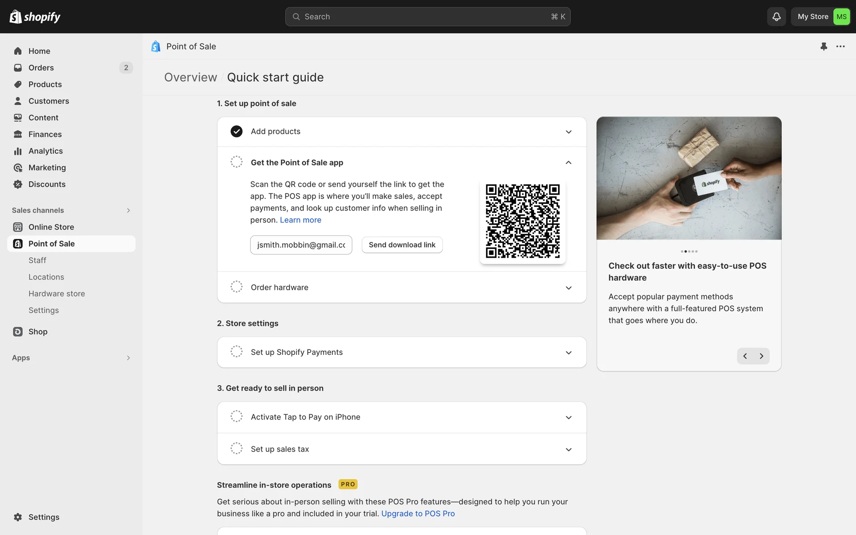
Task: Open the Upgrade to POS Pro link
Action: pyautogui.click(x=418, y=514)
